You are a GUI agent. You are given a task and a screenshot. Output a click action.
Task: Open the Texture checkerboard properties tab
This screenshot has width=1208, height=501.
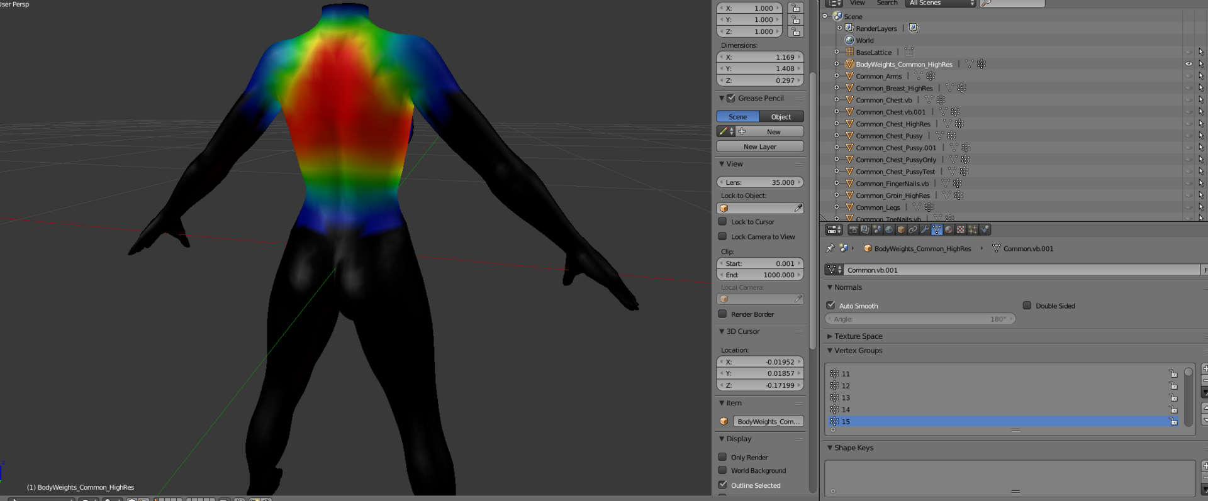[x=961, y=229]
